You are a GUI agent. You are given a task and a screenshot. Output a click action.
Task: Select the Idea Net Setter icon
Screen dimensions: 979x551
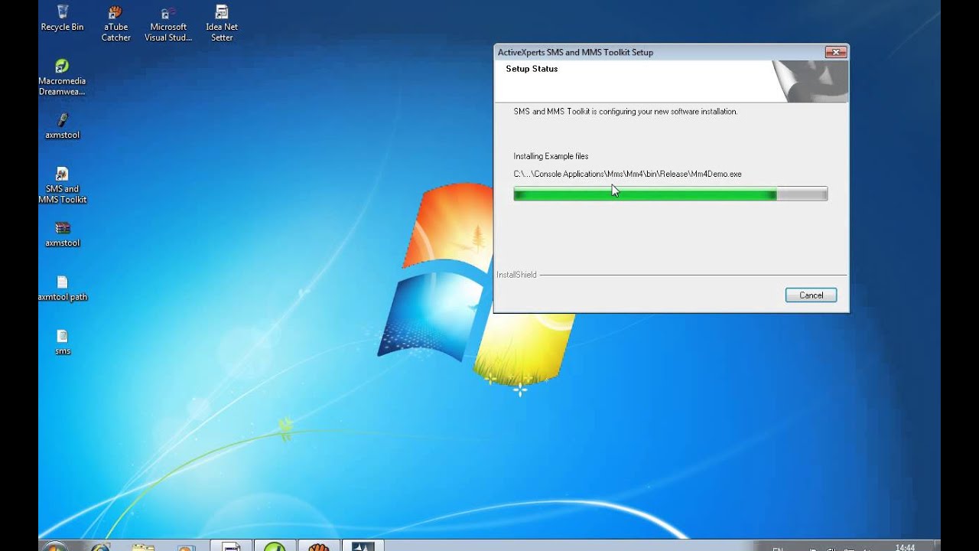tap(222, 23)
